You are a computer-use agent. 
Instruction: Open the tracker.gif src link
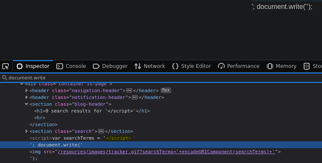point(167,152)
